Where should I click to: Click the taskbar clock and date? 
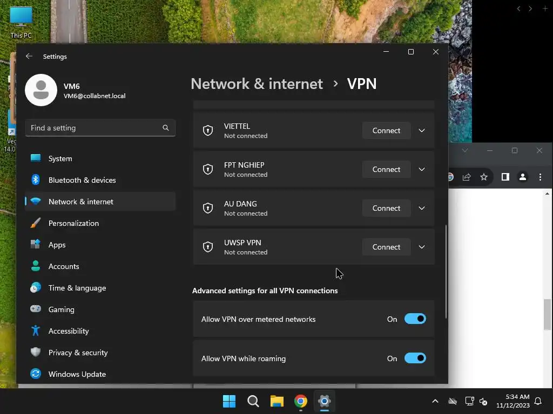click(x=513, y=401)
